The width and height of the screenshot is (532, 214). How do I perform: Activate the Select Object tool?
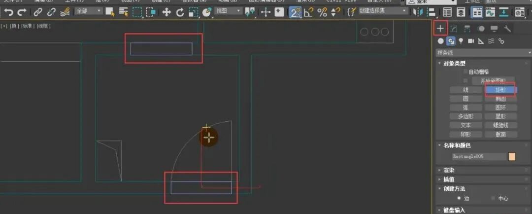(109, 12)
